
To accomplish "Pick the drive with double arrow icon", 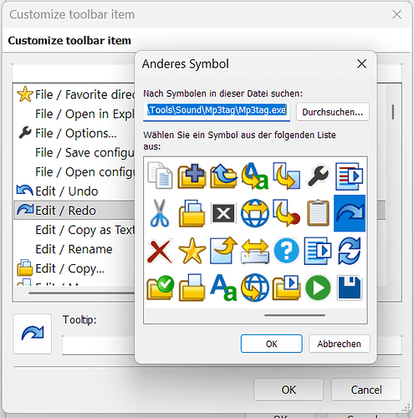I will (255, 251).
